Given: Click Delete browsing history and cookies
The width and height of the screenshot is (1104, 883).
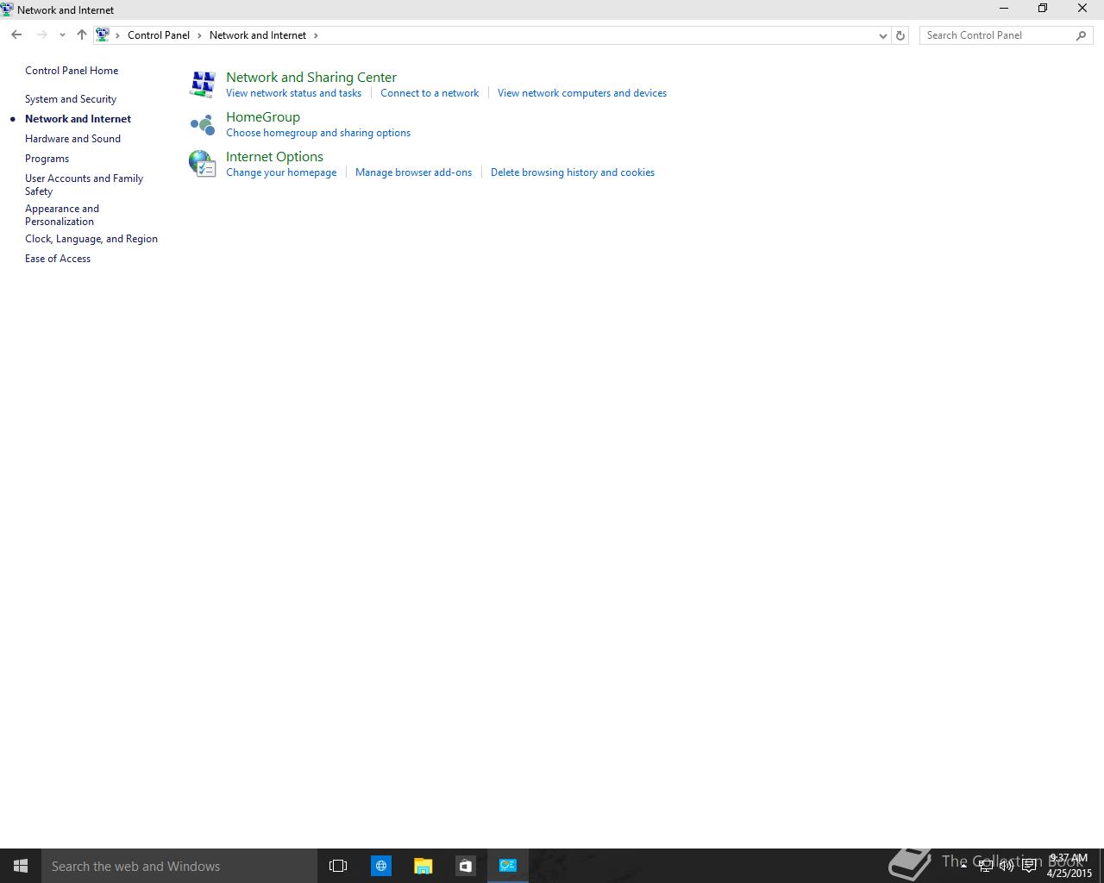Looking at the screenshot, I should pos(573,172).
